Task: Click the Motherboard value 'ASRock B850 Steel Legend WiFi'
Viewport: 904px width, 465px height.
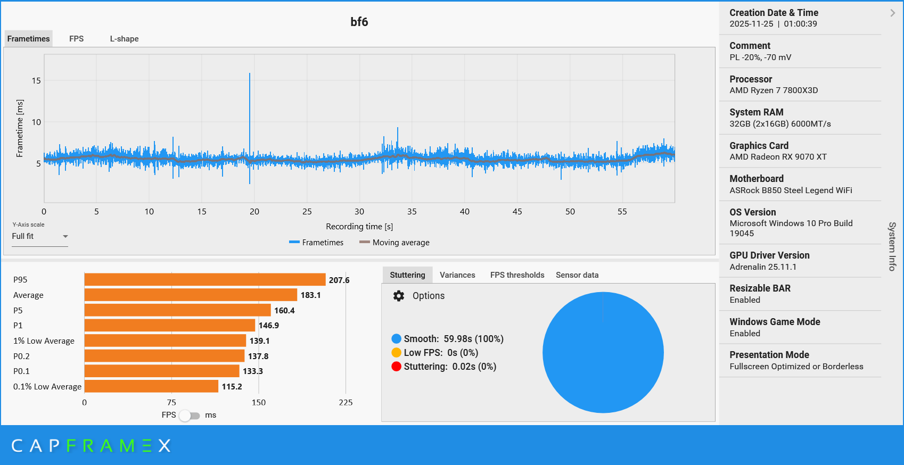Action: coord(791,190)
